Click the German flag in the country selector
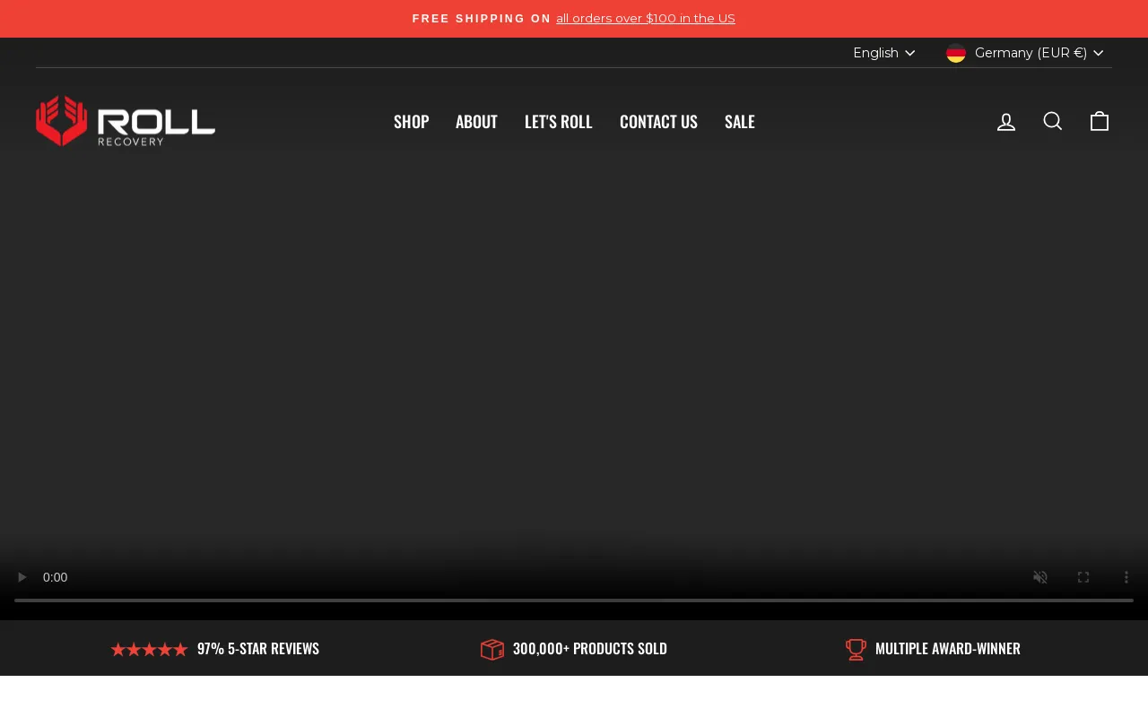 (955, 52)
